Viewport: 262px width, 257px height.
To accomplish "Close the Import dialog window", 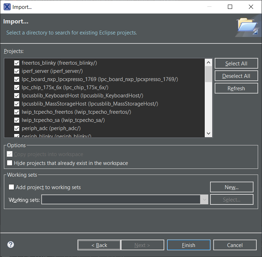I will pyautogui.click(x=251, y=7).
